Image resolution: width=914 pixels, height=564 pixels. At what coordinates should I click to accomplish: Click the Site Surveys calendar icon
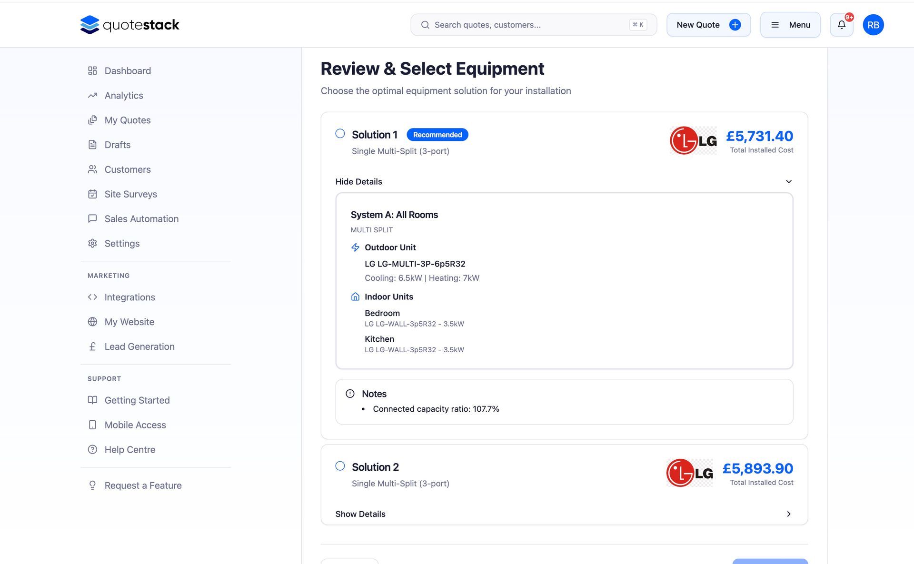pos(92,194)
